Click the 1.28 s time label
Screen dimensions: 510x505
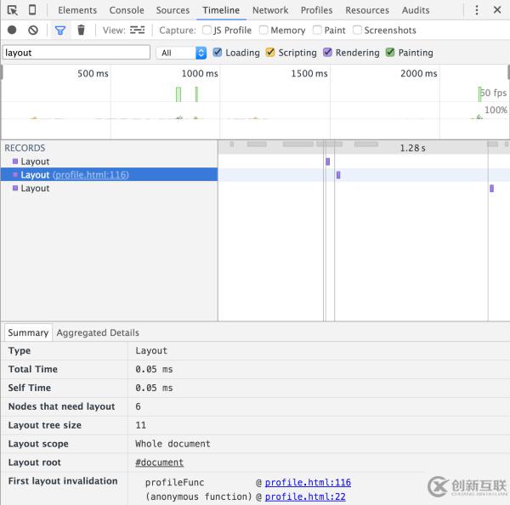(x=412, y=148)
